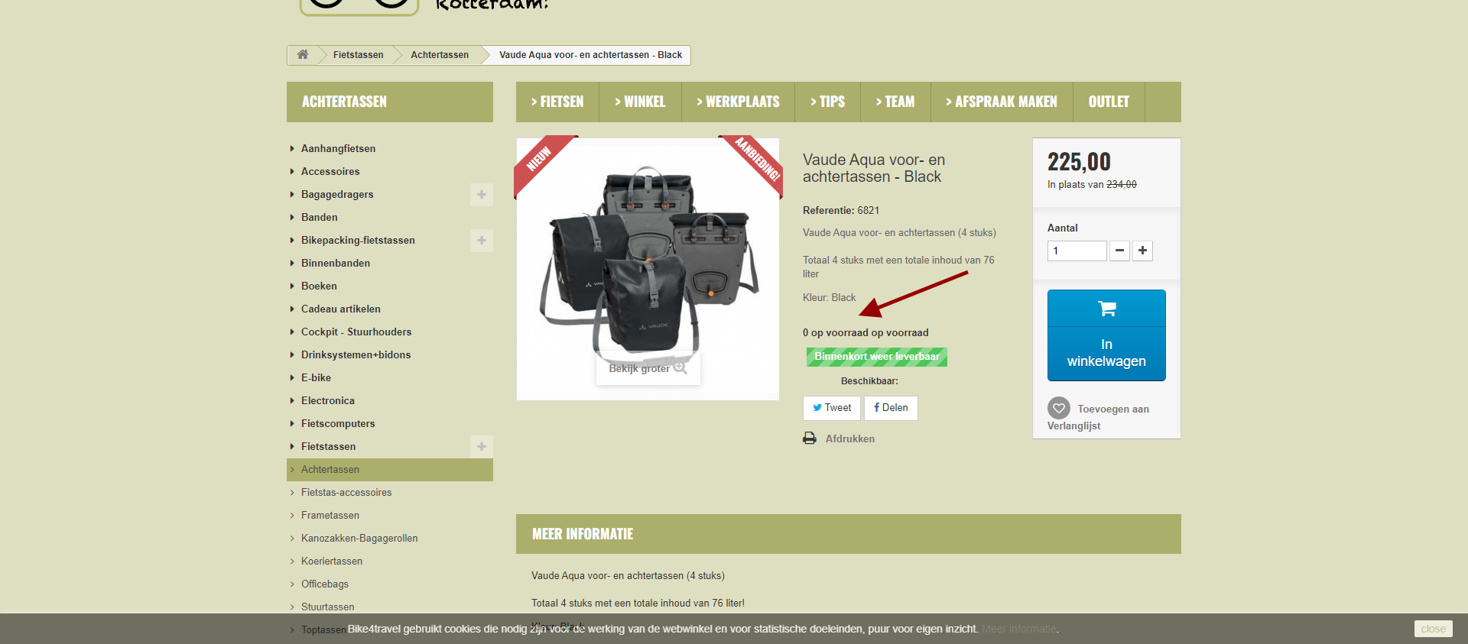This screenshot has height=644, width=1468.
Task: Open the Fietstassen category link
Action: [328, 447]
